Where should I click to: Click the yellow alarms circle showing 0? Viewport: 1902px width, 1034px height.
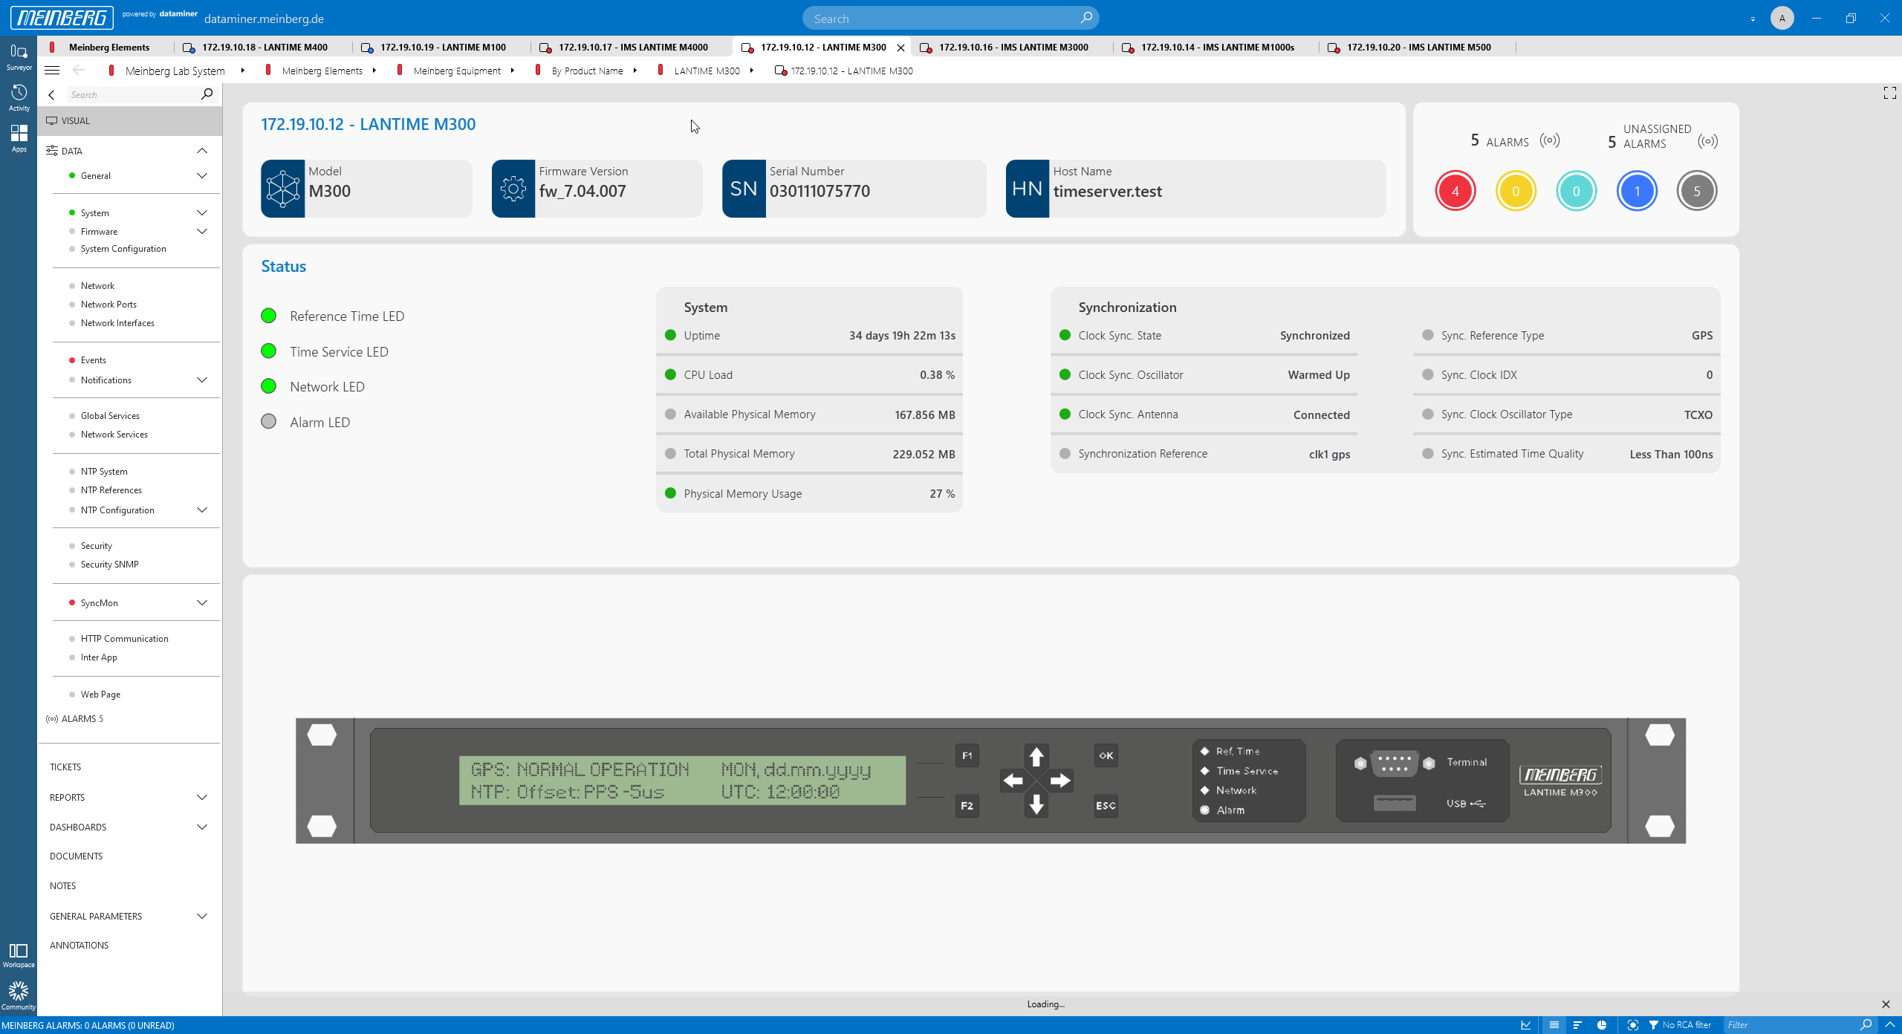[x=1515, y=191]
